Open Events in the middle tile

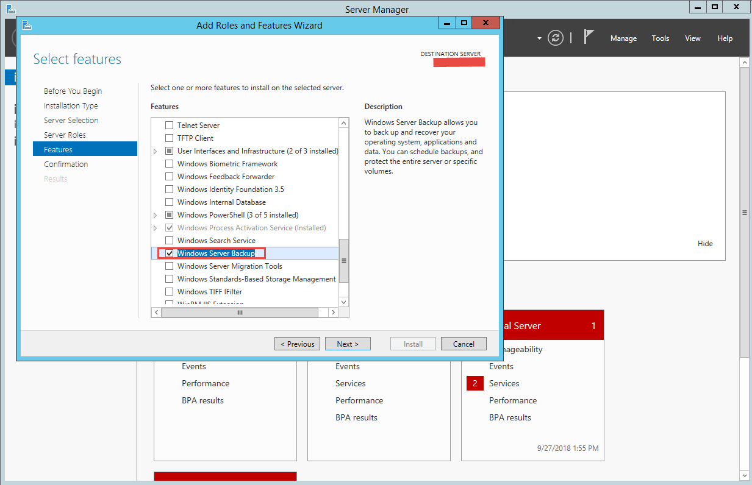(348, 367)
